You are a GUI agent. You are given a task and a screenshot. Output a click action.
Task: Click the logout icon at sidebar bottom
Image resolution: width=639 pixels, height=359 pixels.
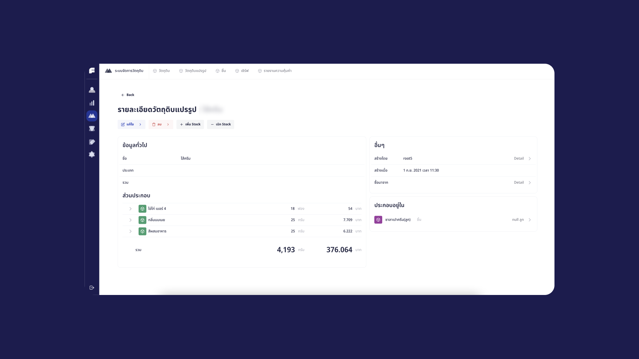click(x=92, y=288)
